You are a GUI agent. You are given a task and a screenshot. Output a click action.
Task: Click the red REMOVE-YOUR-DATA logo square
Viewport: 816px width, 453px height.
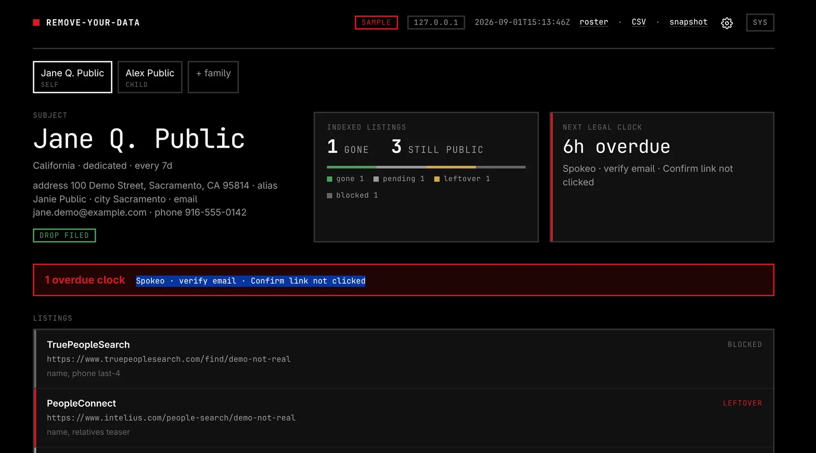[36, 22]
